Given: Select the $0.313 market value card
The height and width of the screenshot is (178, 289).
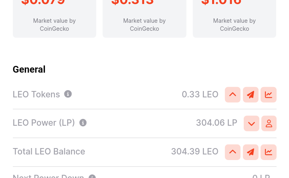Looking at the screenshot, I should (x=144, y=19).
